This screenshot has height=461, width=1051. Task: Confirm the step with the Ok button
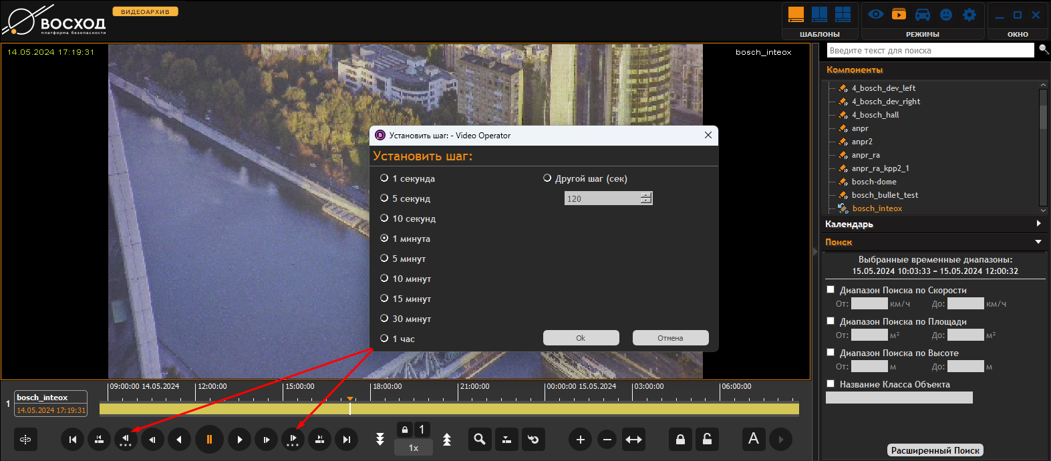tap(581, 338)
